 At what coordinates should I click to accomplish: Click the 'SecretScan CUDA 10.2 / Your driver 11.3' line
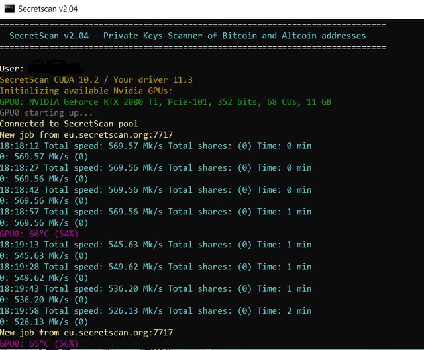pyautogui.click(x=96, y=80)
